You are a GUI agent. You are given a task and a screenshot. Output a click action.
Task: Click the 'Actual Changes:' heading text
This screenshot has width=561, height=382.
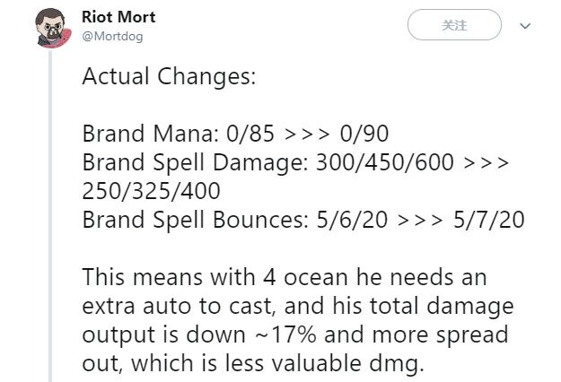pos(169,77)
